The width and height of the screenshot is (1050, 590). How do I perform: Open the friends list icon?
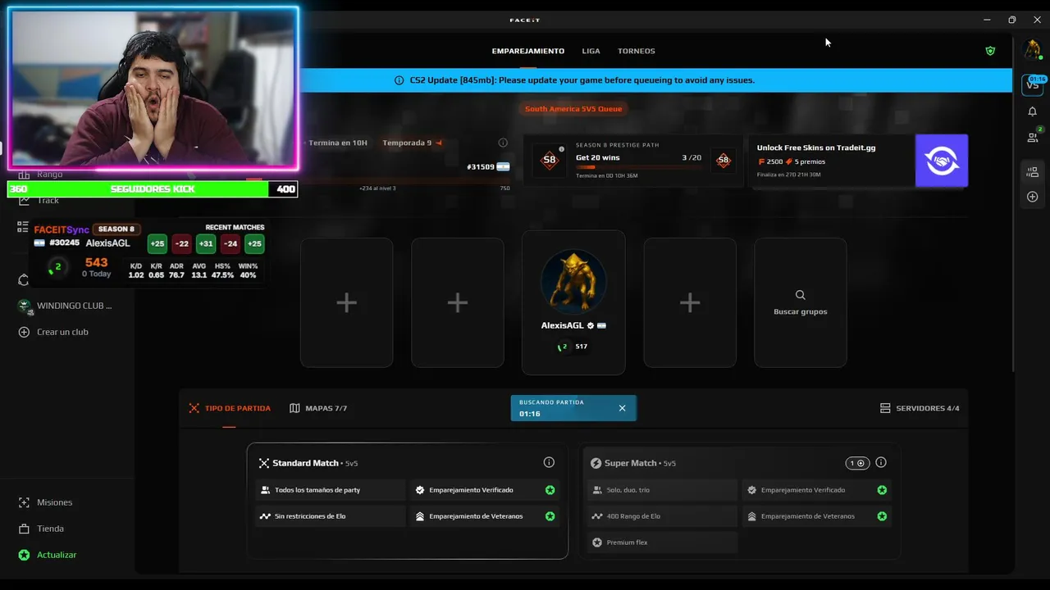[1033, 138]
